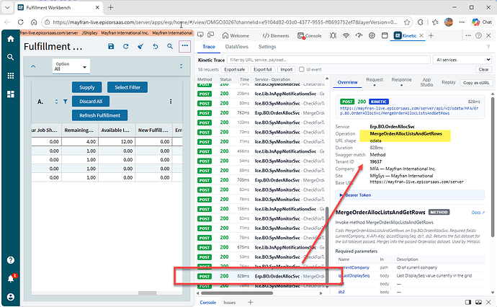Toggle the DevTools device emulation icon
The height and width of the screenshot is (307, 497).
click(x=211, y=35)
